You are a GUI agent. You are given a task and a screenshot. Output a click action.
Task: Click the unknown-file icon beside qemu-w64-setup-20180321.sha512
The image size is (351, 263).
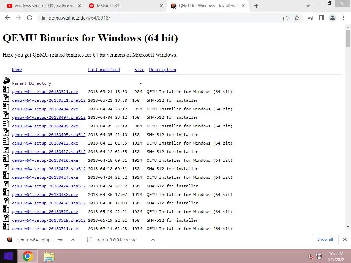coord(6,98)
